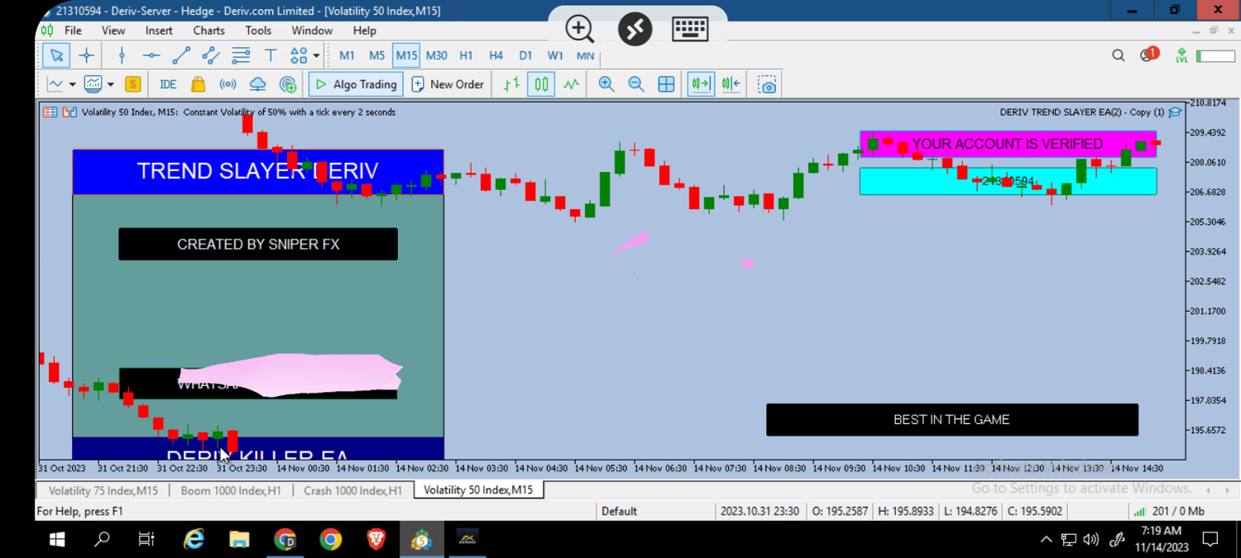
Task: Open the shapes objects tool
Action: 299,55
